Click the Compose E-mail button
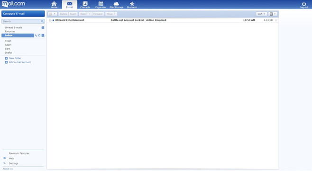312x171 pixels. pos(23,14)
